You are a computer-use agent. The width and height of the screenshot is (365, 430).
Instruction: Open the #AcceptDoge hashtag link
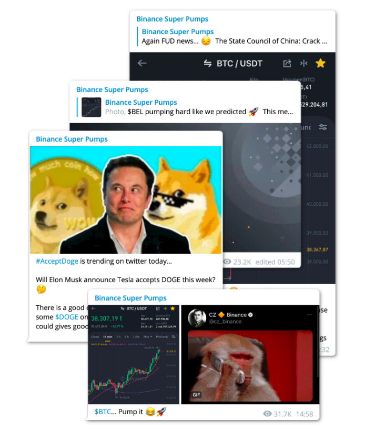(x=57, y=261)
